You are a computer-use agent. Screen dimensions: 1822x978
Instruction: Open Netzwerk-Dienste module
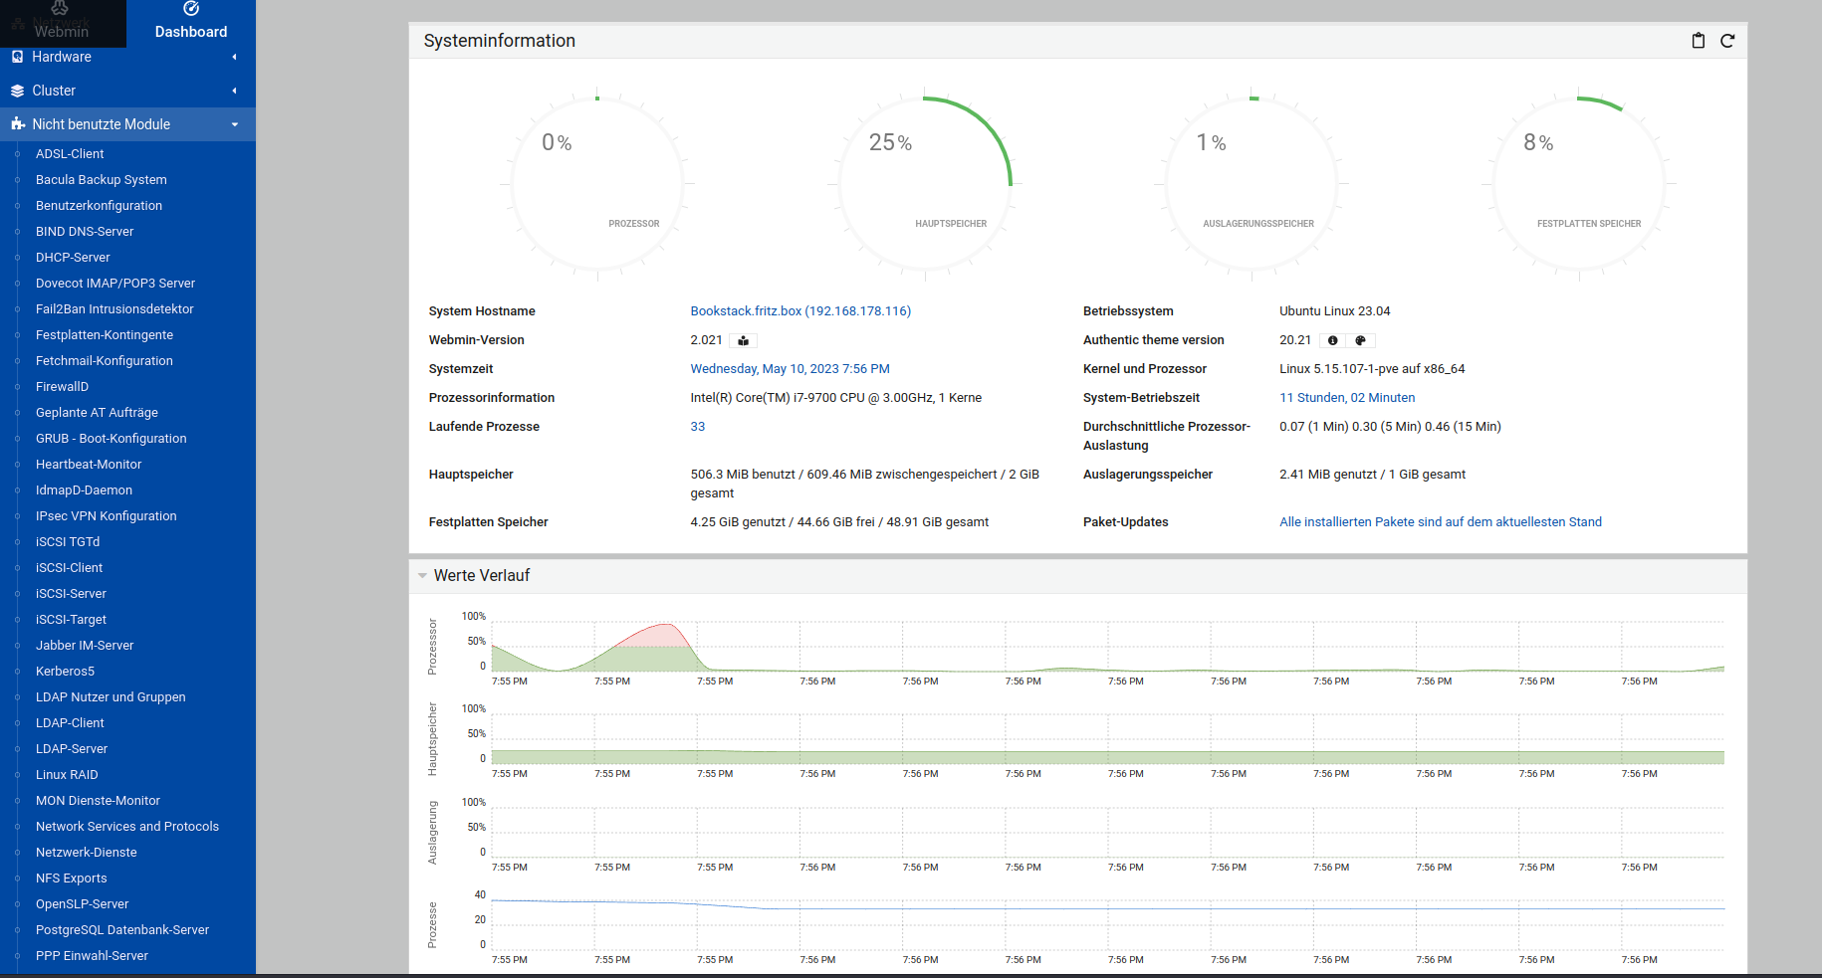pos(87,853)
